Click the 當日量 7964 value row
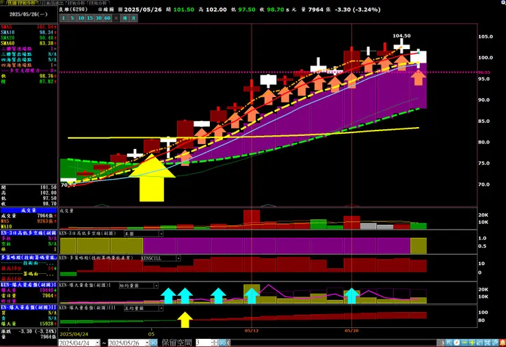The height and width of the screenshot is (347, 506). (29, 295)
